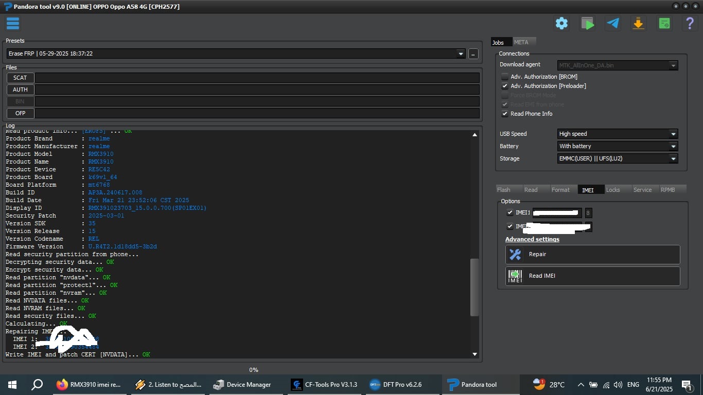The height and width of the screenshot is (395, 703).
Task: Click the log scroll up arrow
Action: pos(474,134)
